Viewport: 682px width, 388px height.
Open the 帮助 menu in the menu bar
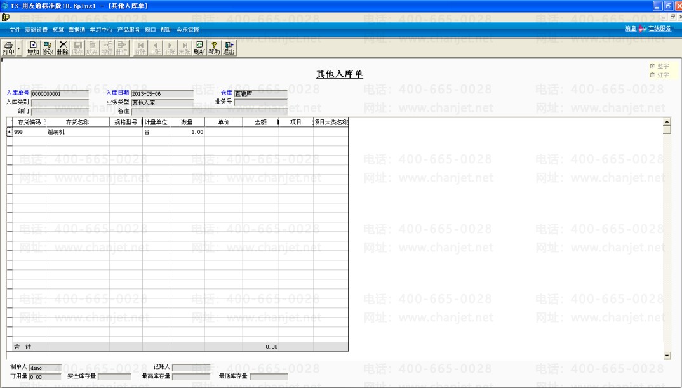tap(166, 30)
